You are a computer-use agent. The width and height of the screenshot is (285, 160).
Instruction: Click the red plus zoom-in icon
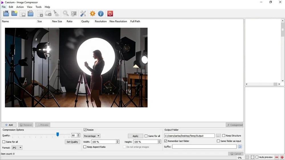282,157
